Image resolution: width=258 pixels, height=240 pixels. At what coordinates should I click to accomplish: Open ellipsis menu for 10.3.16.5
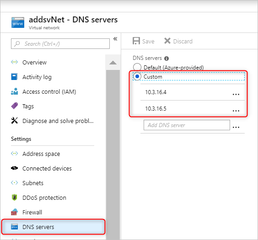[236, 111]
